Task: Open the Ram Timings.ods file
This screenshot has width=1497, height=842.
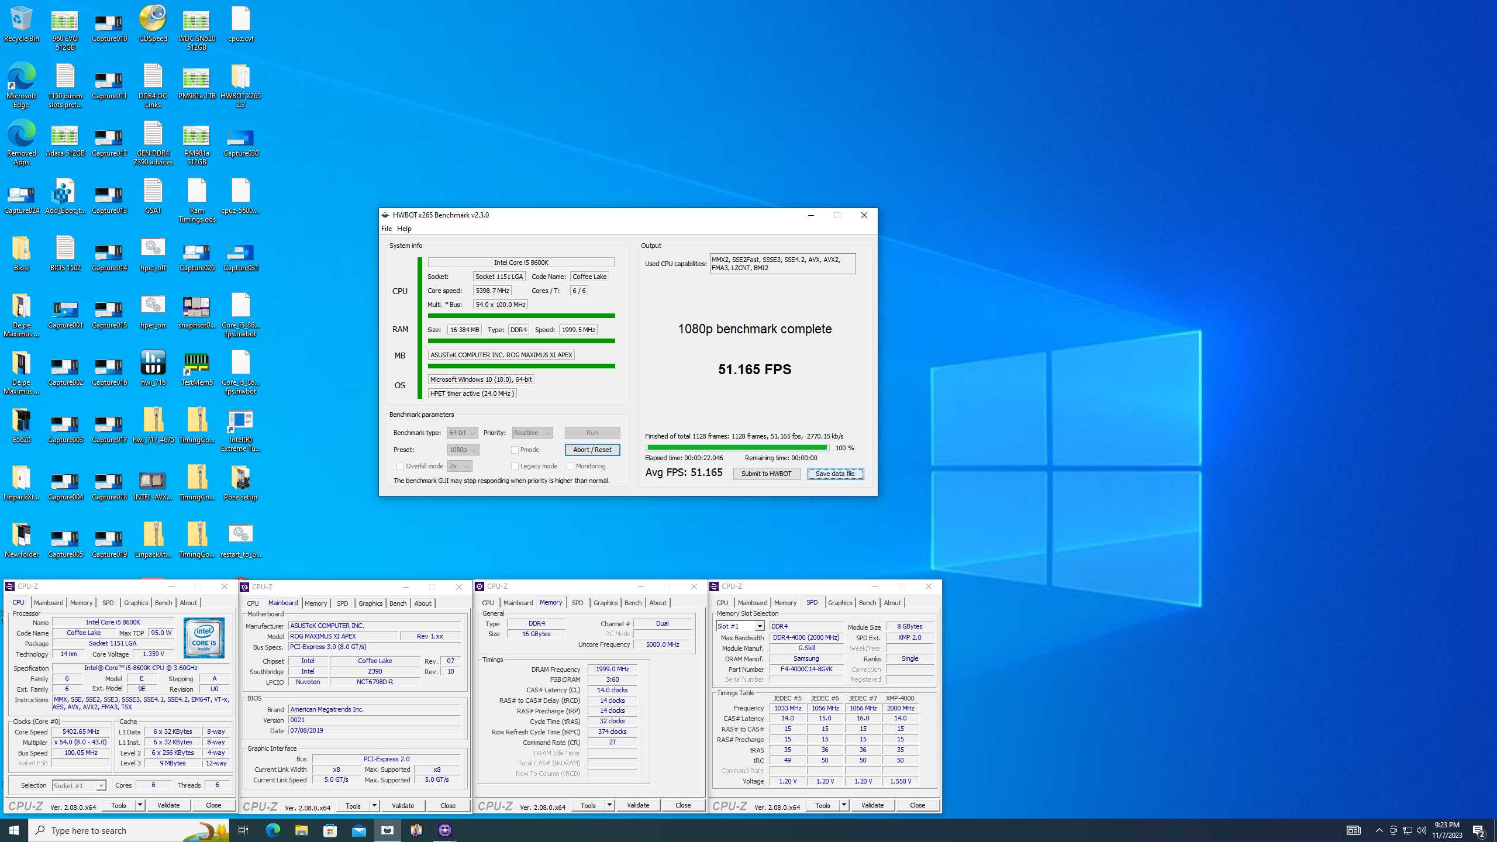Action: coord(196,201)
